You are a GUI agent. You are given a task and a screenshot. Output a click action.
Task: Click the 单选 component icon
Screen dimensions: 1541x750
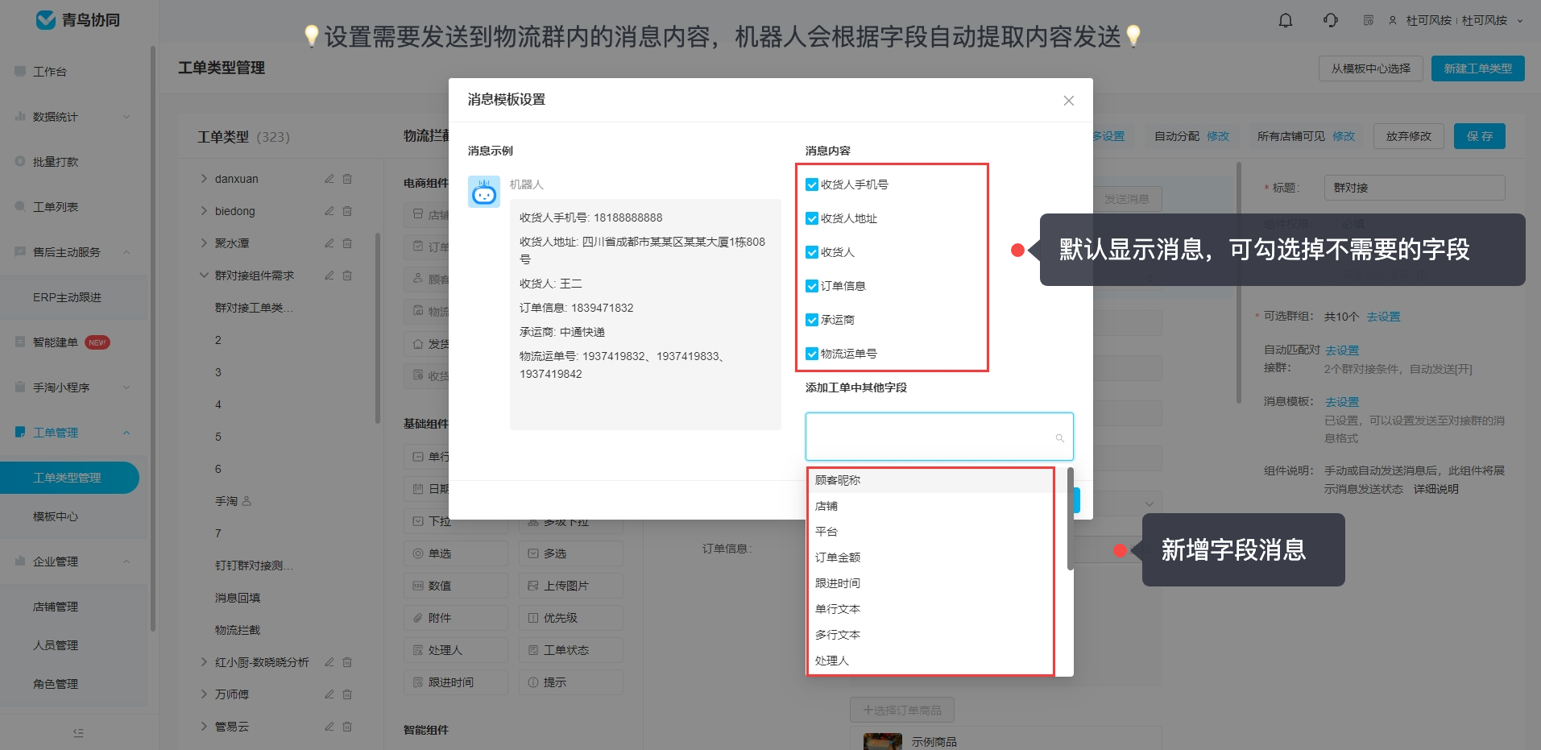pos(418,553)
